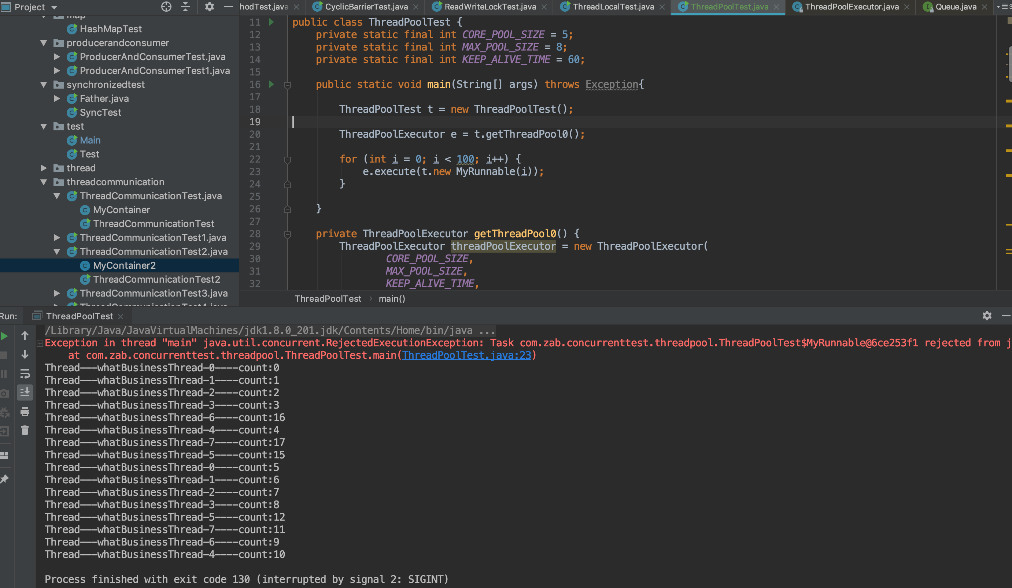Click the Locate/Scroll from Source crosshair icon

[166, 7]
